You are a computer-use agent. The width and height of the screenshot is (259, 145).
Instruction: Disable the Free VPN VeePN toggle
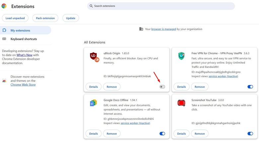point(250,87)
